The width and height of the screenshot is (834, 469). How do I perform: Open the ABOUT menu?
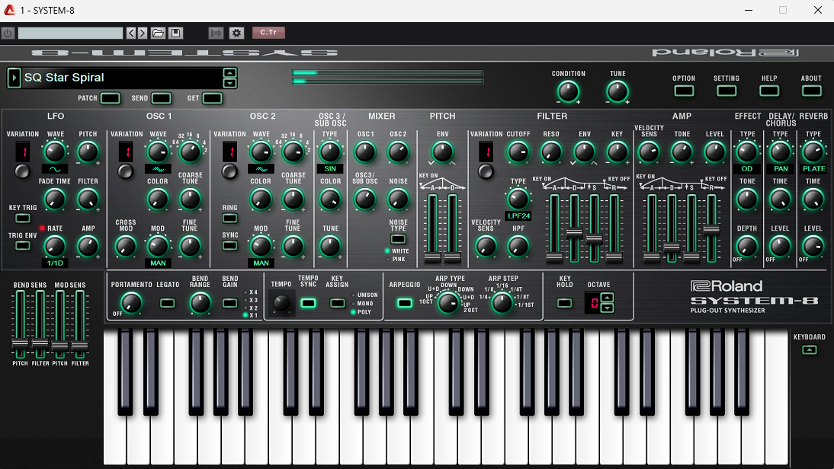812,91
